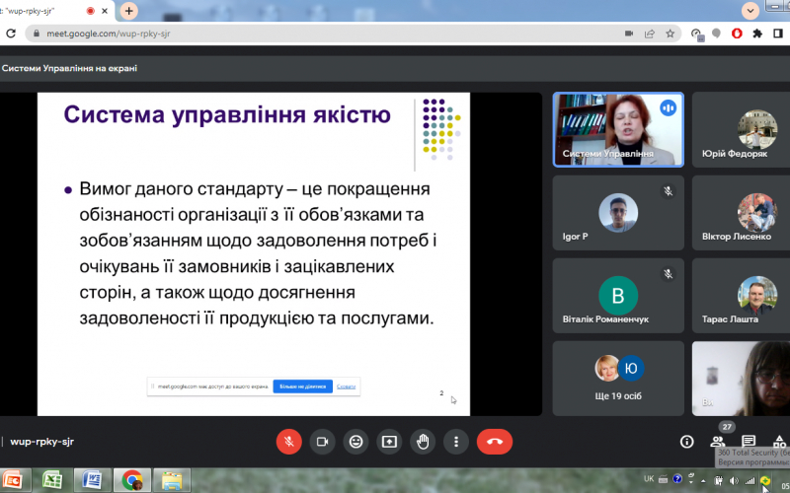Open Word from the taskbar
790x493 pixels.
(x=92, y=480)
